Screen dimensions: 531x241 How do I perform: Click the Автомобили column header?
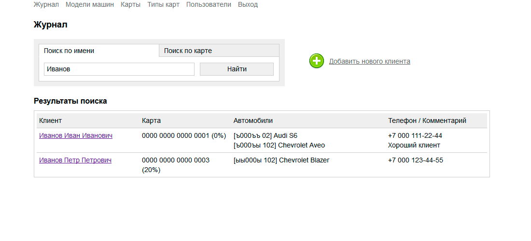[x=253, y=120]
